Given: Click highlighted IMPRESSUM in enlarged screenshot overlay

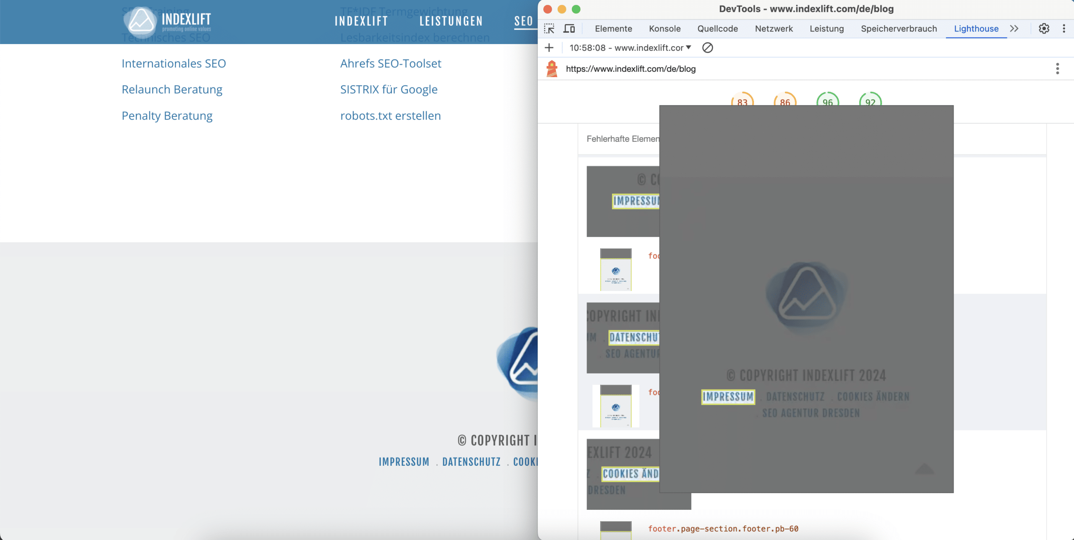Looking at the screenshot, I should tap(728, 397).
